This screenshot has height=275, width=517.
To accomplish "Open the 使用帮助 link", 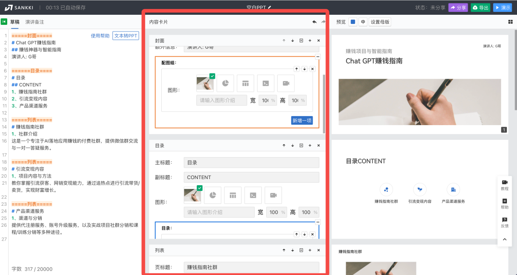I will point(100,35).
